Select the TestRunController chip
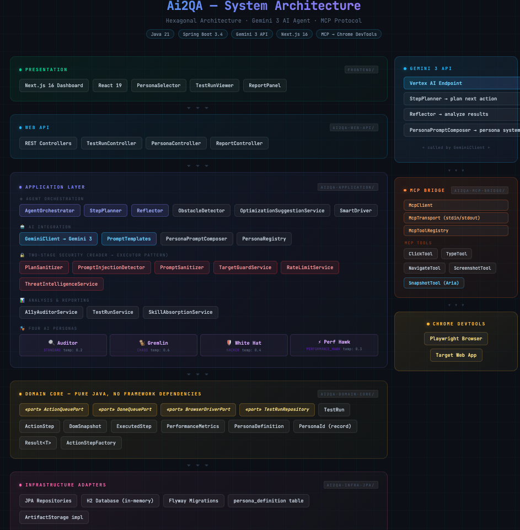 pos(111,143)
